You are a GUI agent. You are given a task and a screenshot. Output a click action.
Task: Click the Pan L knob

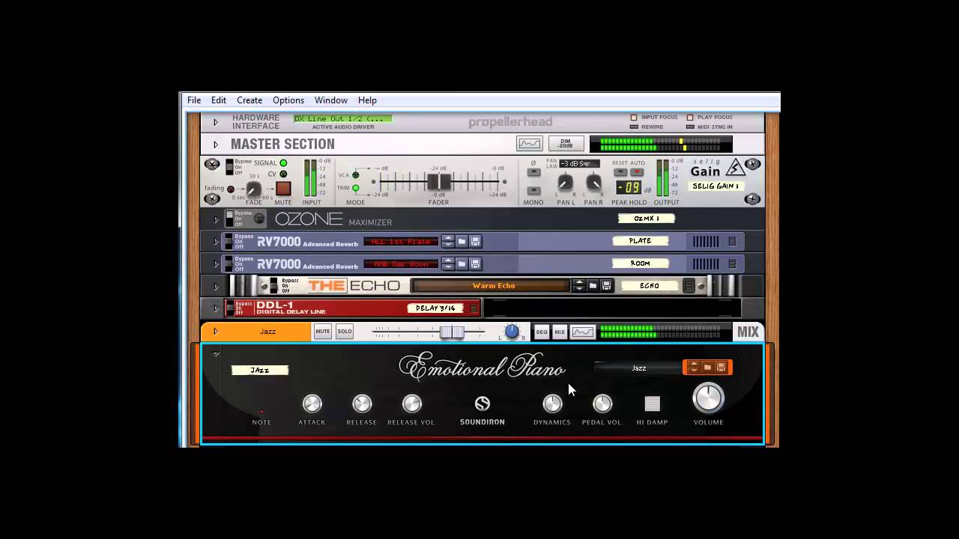[x=566, y=183]
